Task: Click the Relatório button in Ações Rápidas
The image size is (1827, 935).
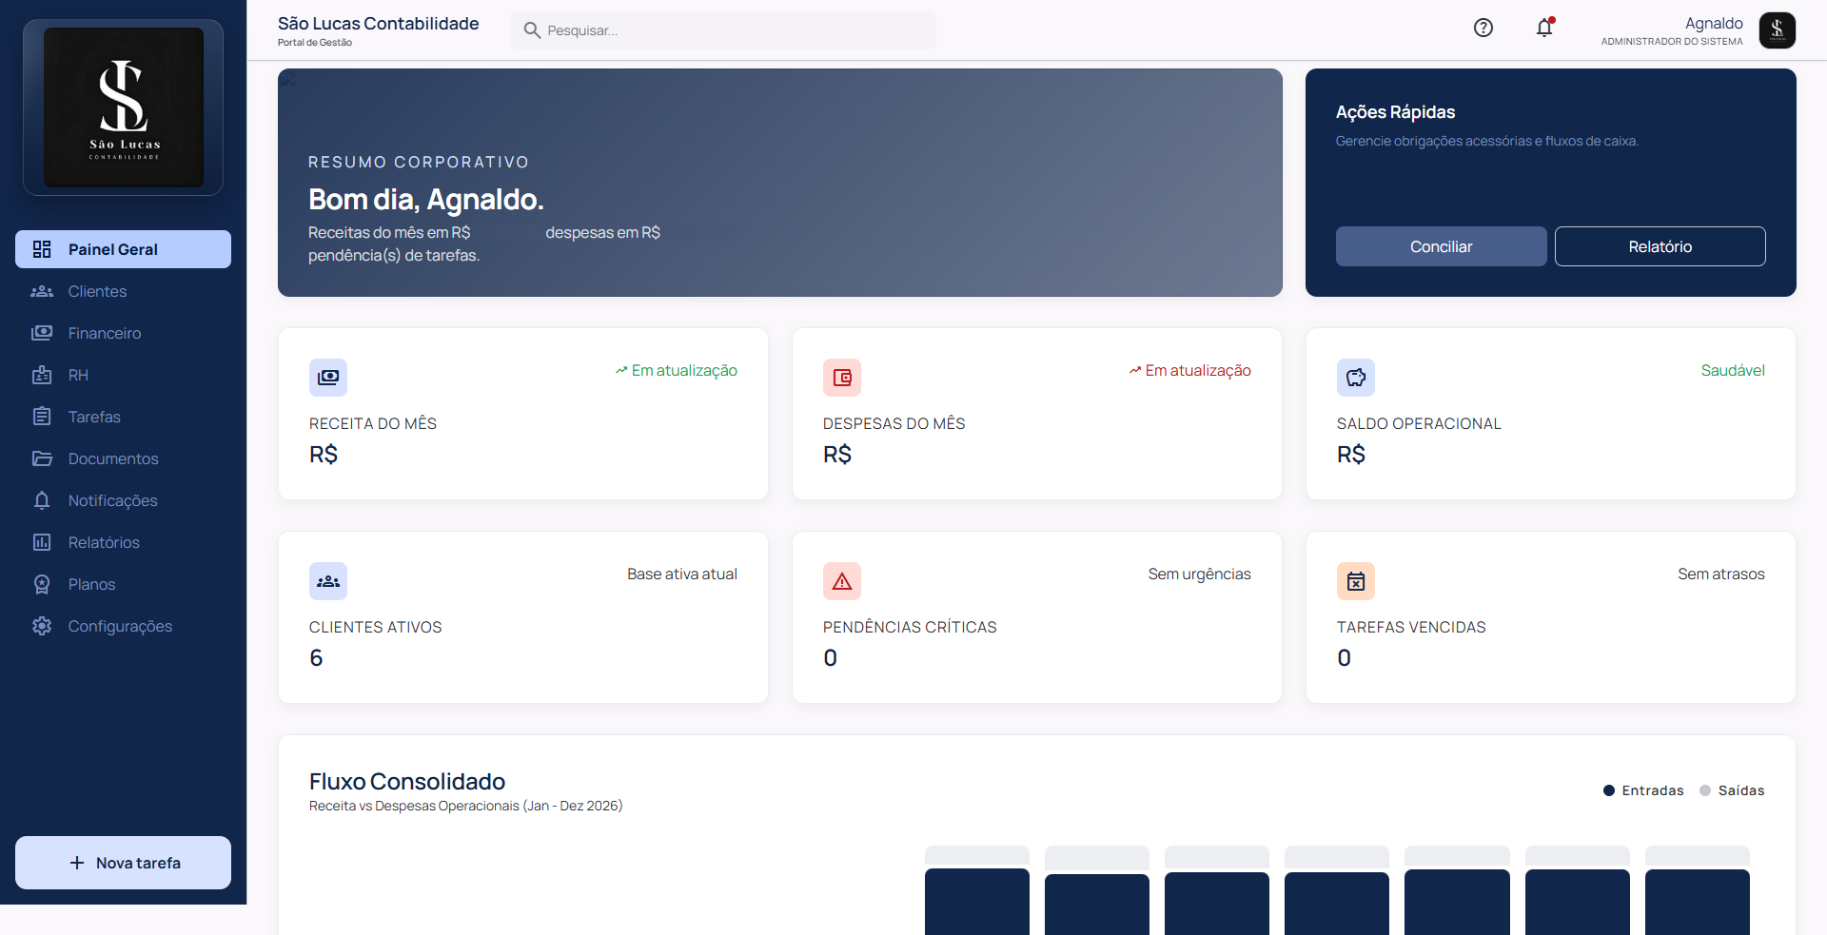Action: [1660, 246]
